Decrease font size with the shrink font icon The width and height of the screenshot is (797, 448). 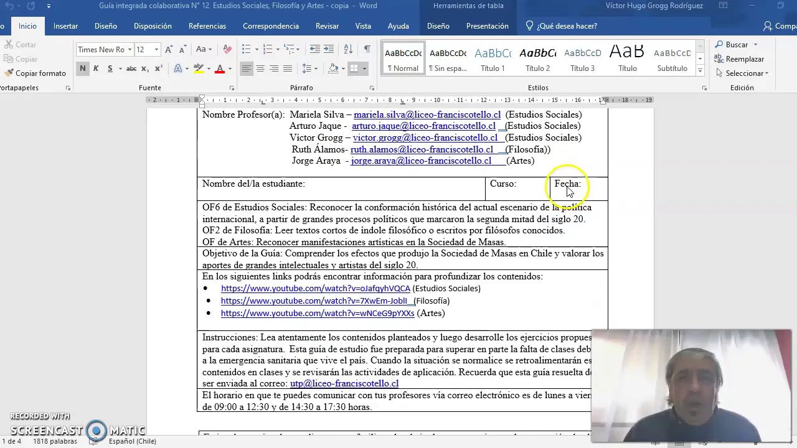coord(182,49)
